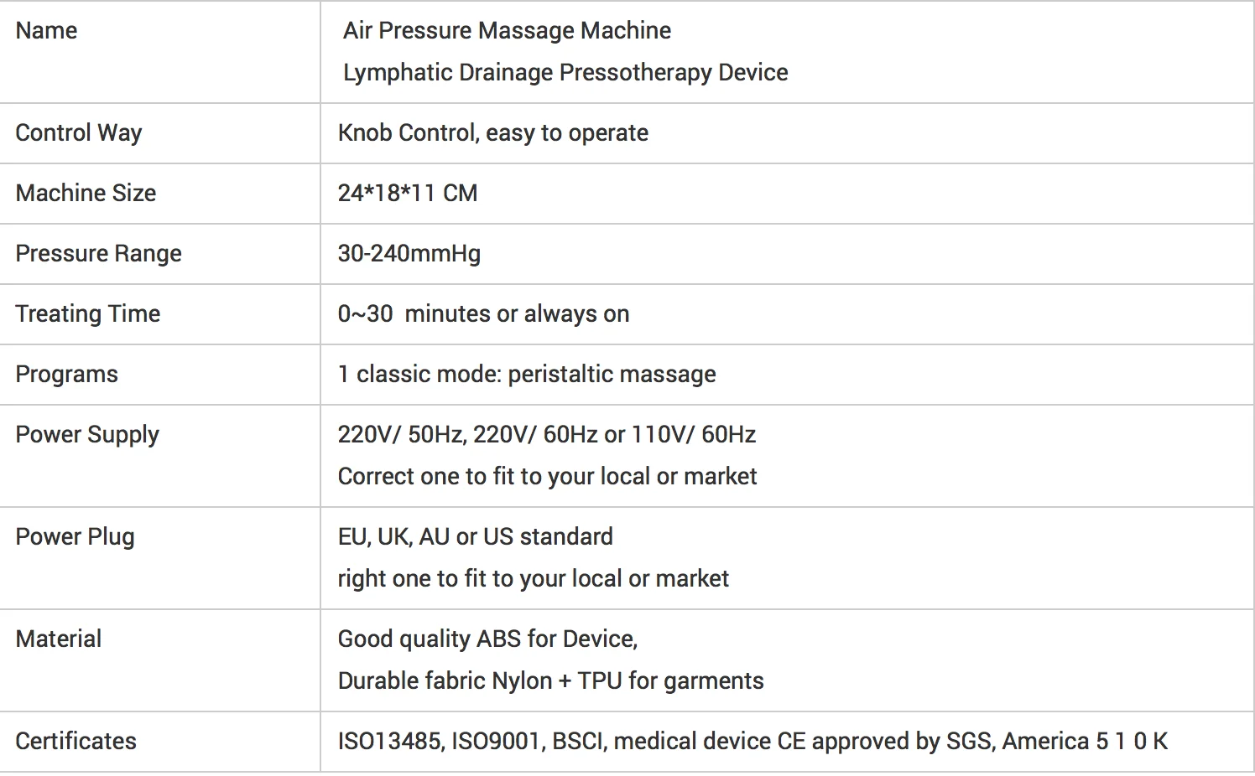This screenshot has width=1255, height=776.
Task: Click the Control Way label cell
Action: coord(79,133)
